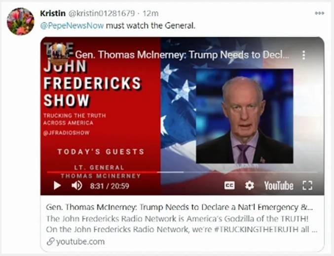Click the 12m tweet timestamp
The width and height of the screenshot is (334, 256).
(150, 13)
